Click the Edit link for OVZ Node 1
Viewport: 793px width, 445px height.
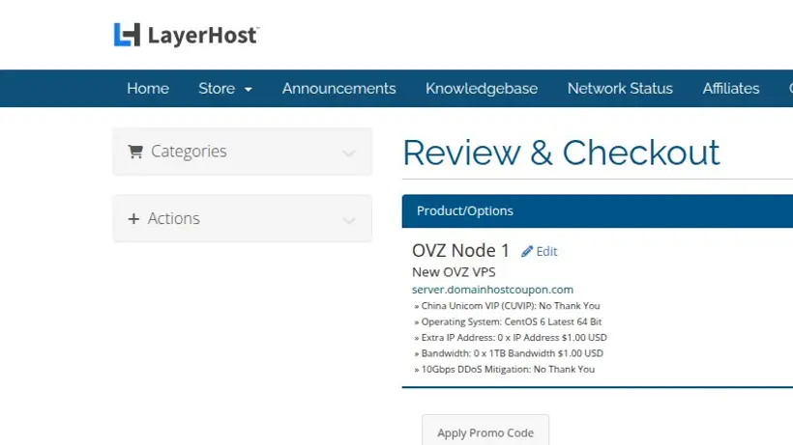(x=546, y=251)
